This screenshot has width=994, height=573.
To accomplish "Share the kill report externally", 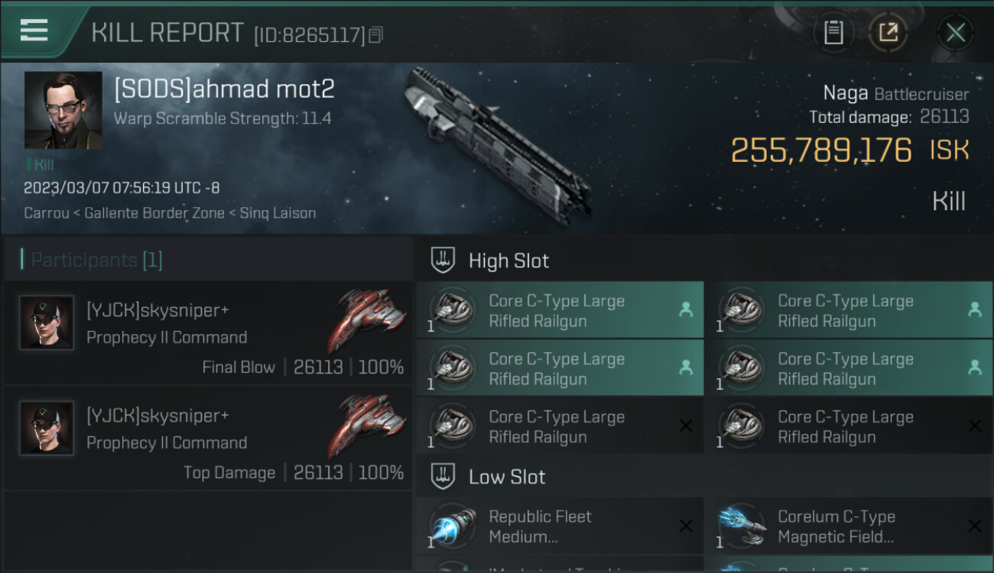I will coord(888,33).
